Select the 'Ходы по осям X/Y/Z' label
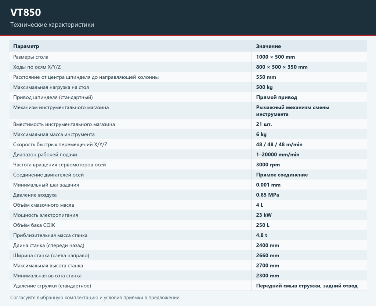This screenshot has width=376, height=306. click(37, 67)
